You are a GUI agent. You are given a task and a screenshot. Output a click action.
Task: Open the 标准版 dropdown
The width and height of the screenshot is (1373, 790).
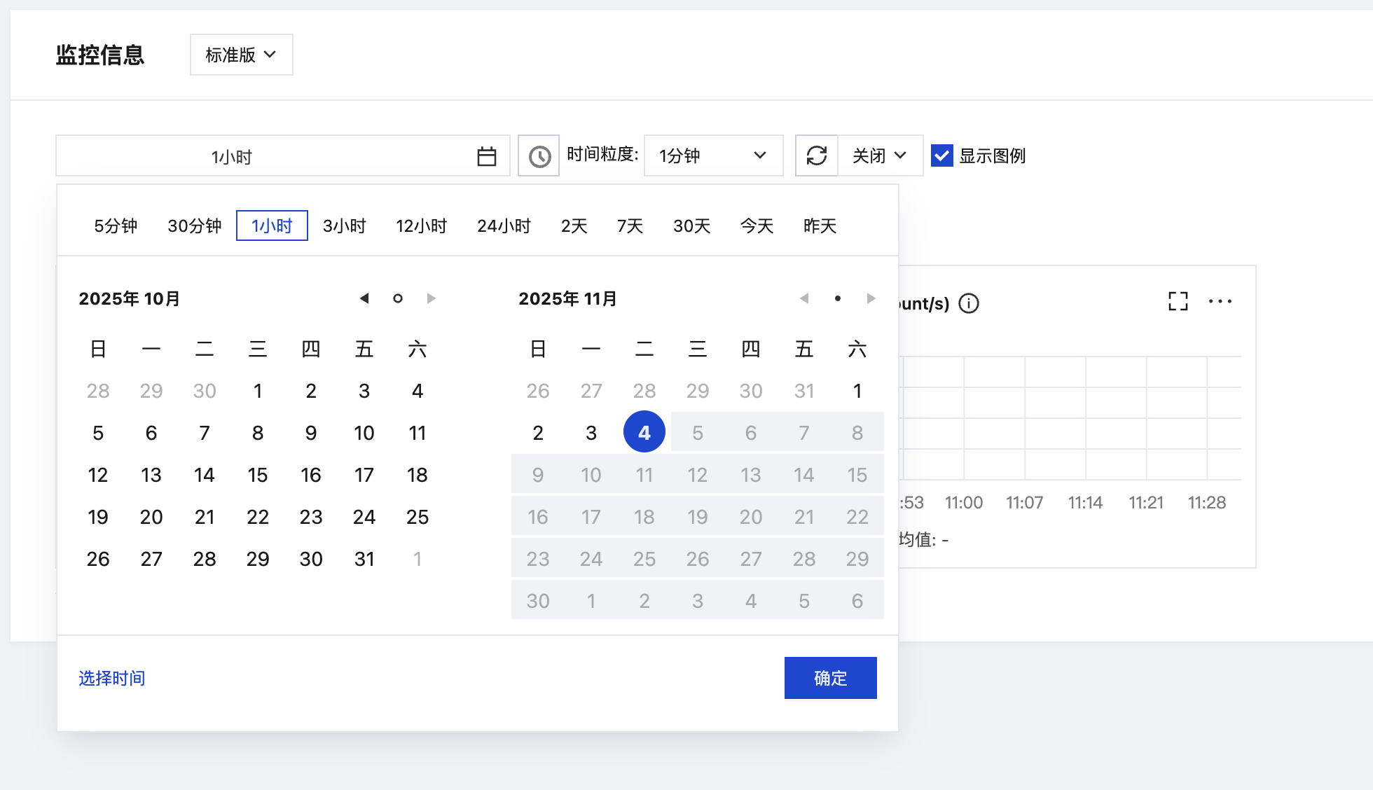coord(241,55)
